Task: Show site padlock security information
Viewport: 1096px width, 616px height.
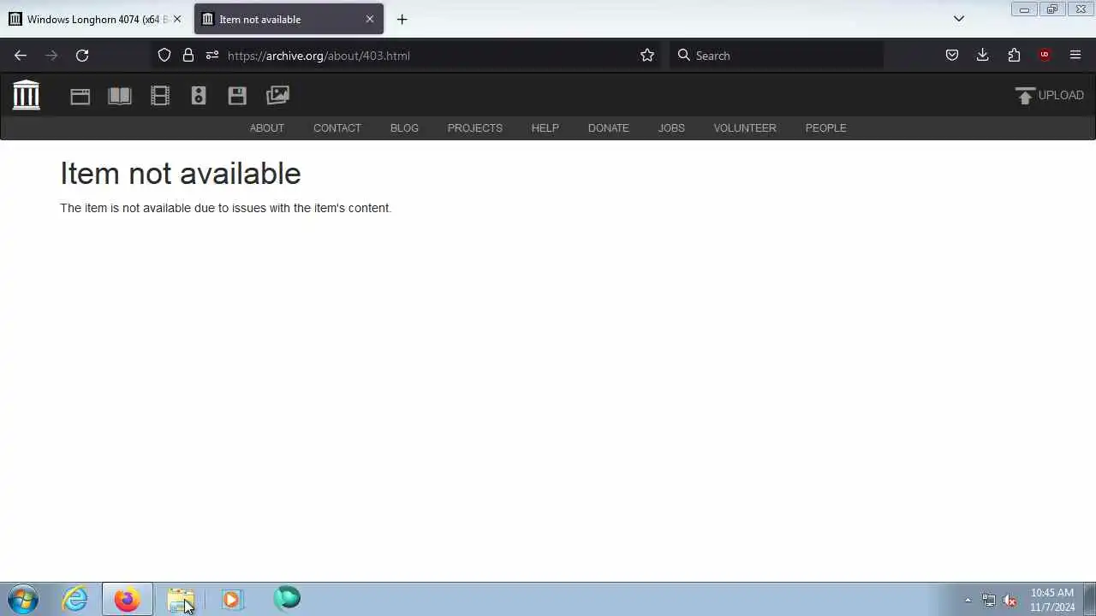Action: [x=188, y=56]
